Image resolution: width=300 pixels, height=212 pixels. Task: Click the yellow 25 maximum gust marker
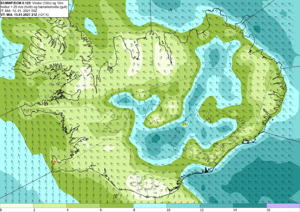coord(184,124)
